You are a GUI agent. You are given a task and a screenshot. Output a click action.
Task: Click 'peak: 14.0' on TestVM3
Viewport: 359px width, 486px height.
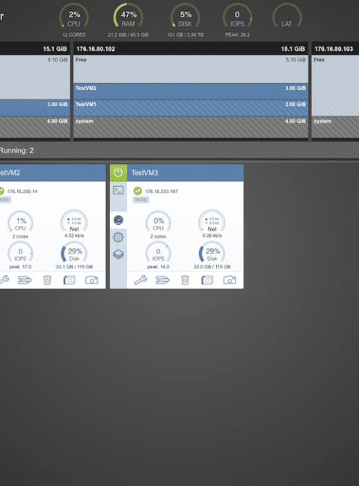coord(158,267)
